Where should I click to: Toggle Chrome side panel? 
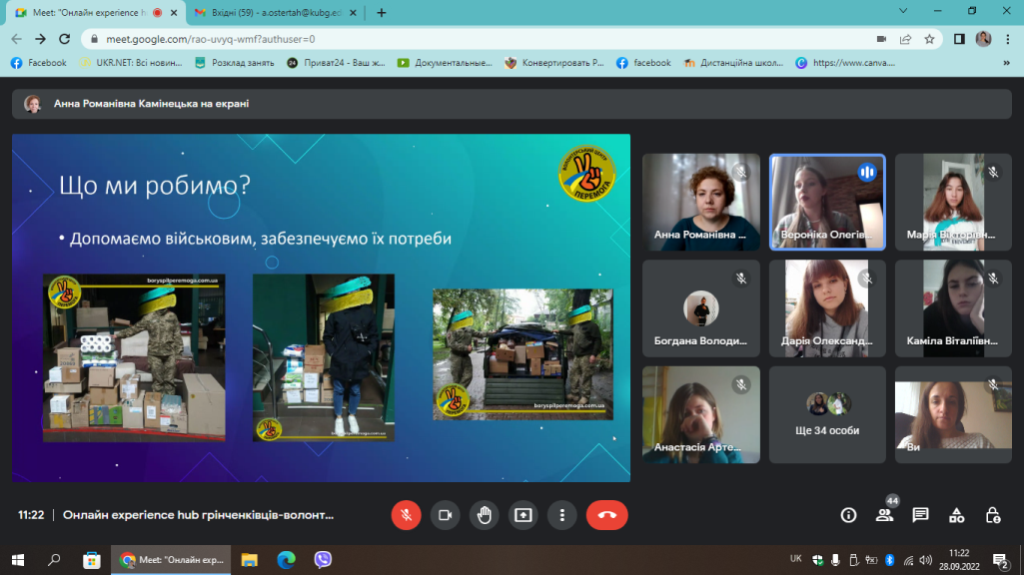point(959,39)
